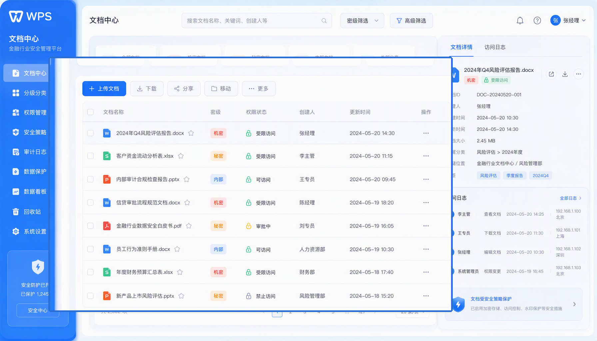This screenshot has height=341, width=597.
Task: Check the box for 2024年Q4风险评估报告.docx
Action: [90, 133]
